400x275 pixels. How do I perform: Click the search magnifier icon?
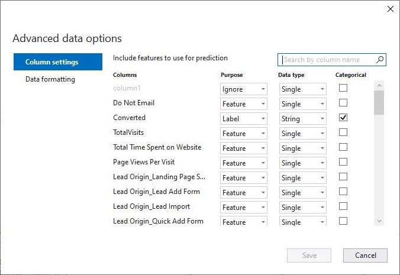click(380, 59)
